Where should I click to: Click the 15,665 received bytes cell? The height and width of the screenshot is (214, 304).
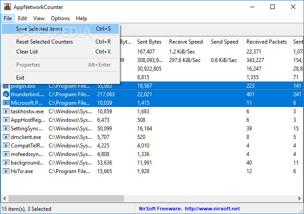pyautogui.click(x=104, y=171)
